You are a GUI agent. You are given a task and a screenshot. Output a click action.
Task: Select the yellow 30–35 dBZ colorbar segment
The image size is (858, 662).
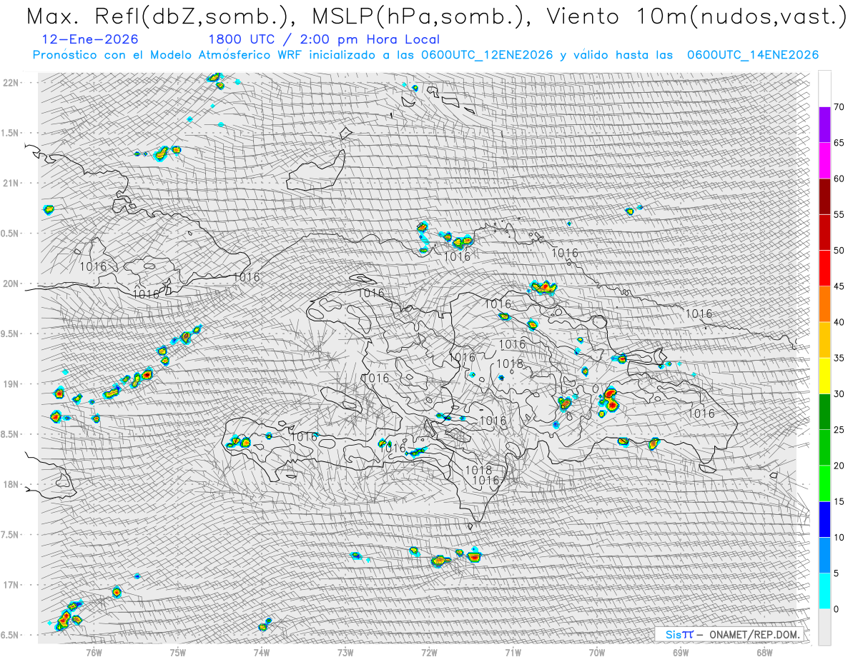(x=824, y=376)
